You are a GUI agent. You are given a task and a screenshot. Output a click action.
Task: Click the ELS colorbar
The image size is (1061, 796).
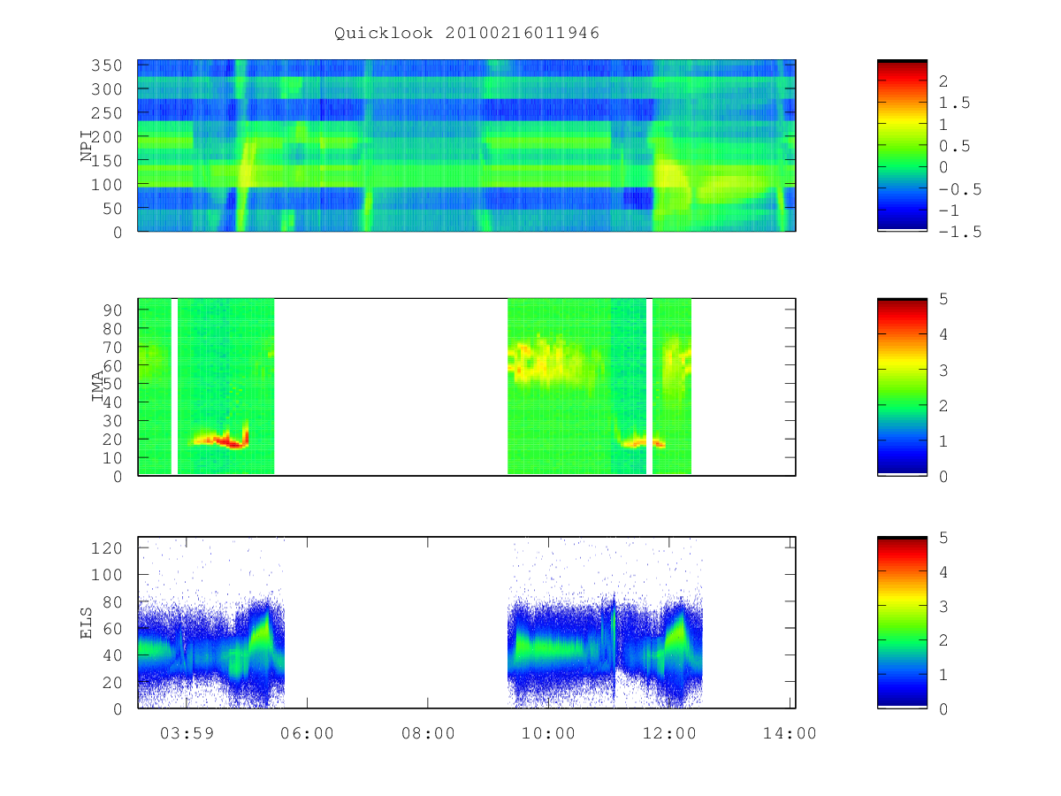click(x=902, y=623)
